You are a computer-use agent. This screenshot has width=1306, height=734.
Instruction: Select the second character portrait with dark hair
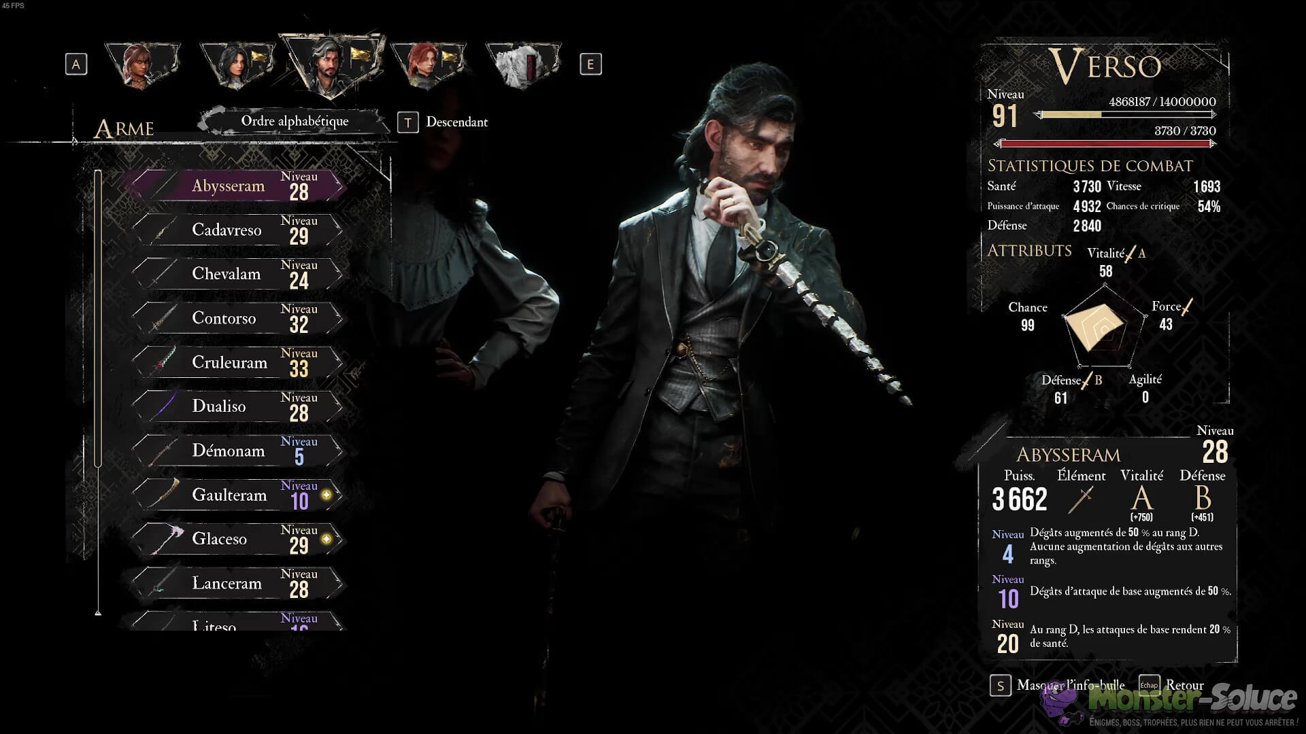237,65
